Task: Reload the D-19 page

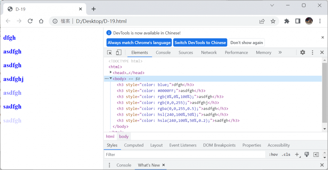Action: [x=30, y=21]
